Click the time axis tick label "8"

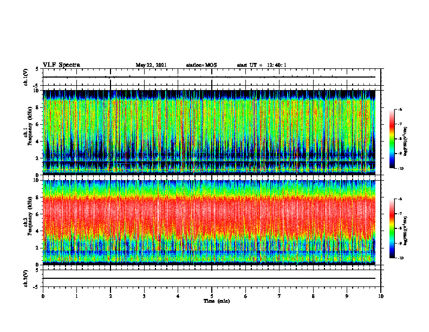(x=313, y=296)
